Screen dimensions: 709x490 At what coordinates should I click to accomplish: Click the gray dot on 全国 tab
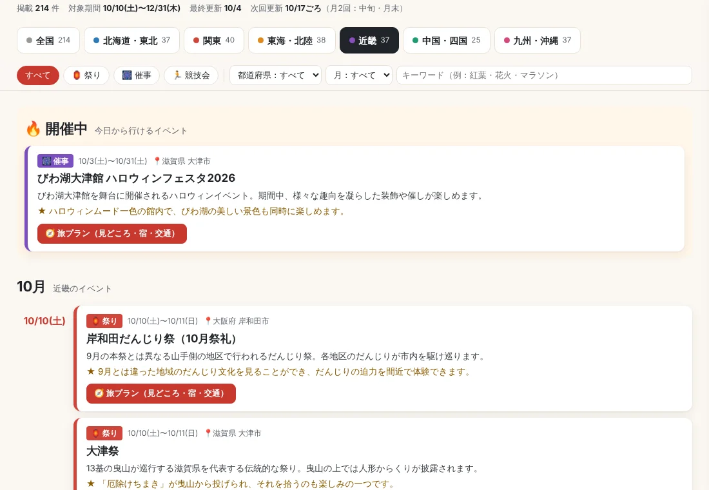click(30, 41)
